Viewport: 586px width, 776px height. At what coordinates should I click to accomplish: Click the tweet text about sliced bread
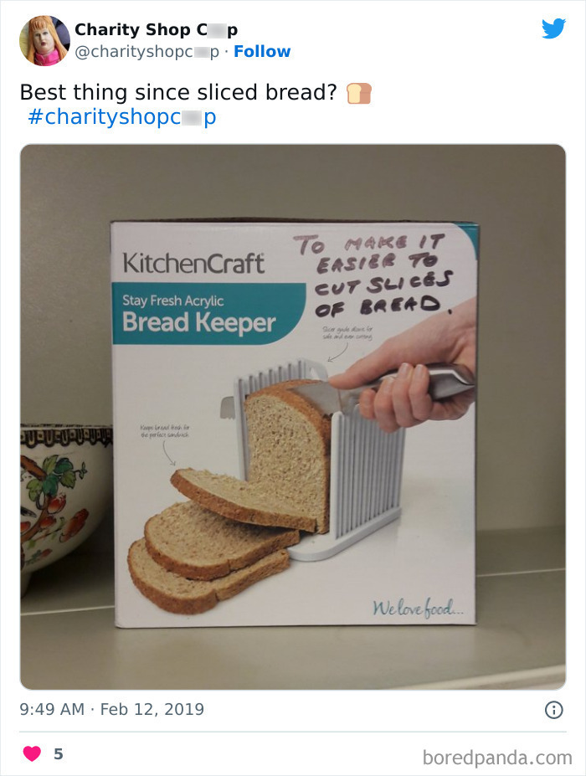178,93
